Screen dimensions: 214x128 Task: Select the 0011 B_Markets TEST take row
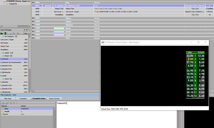[123, 5]
